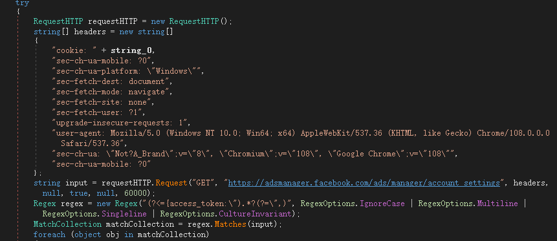Click the Multiline regex option
The height and width of the screenshot is (241, 557).
click(497, 204)
